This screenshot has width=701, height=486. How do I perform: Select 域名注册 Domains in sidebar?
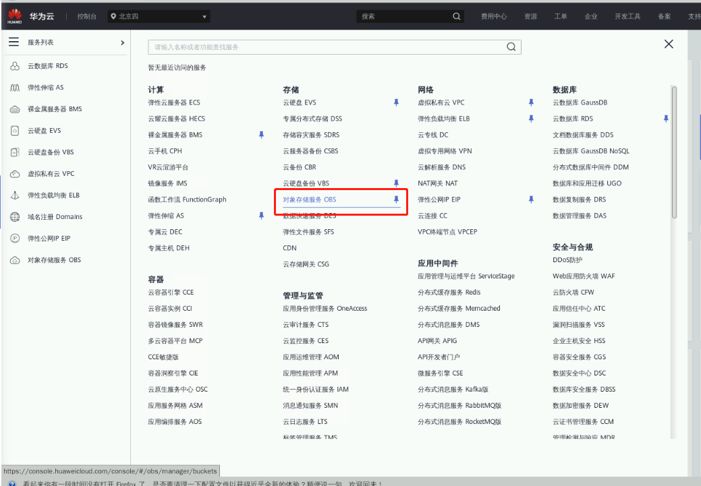pyautogui.click(x=55, y=216)
